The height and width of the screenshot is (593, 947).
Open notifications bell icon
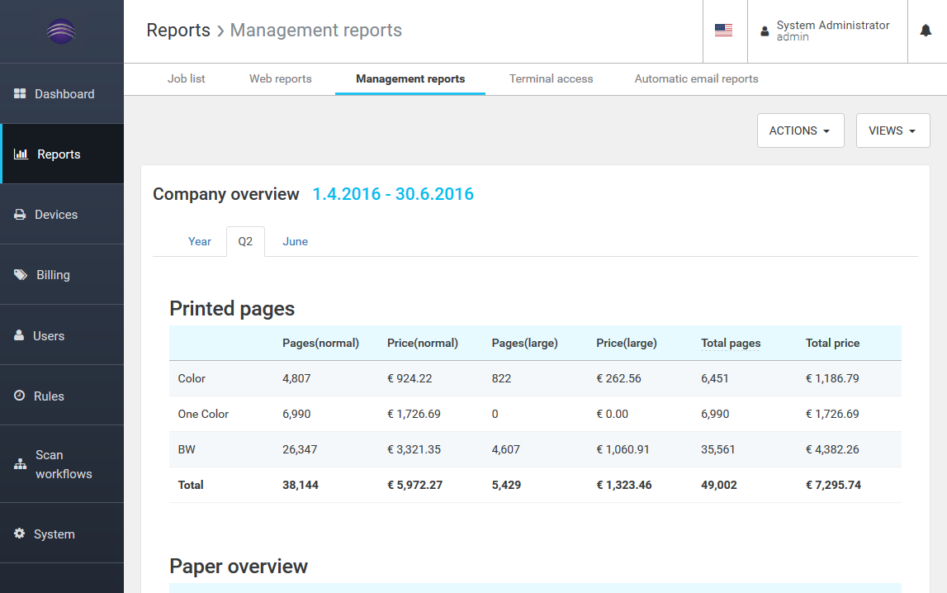coord(926,31)
